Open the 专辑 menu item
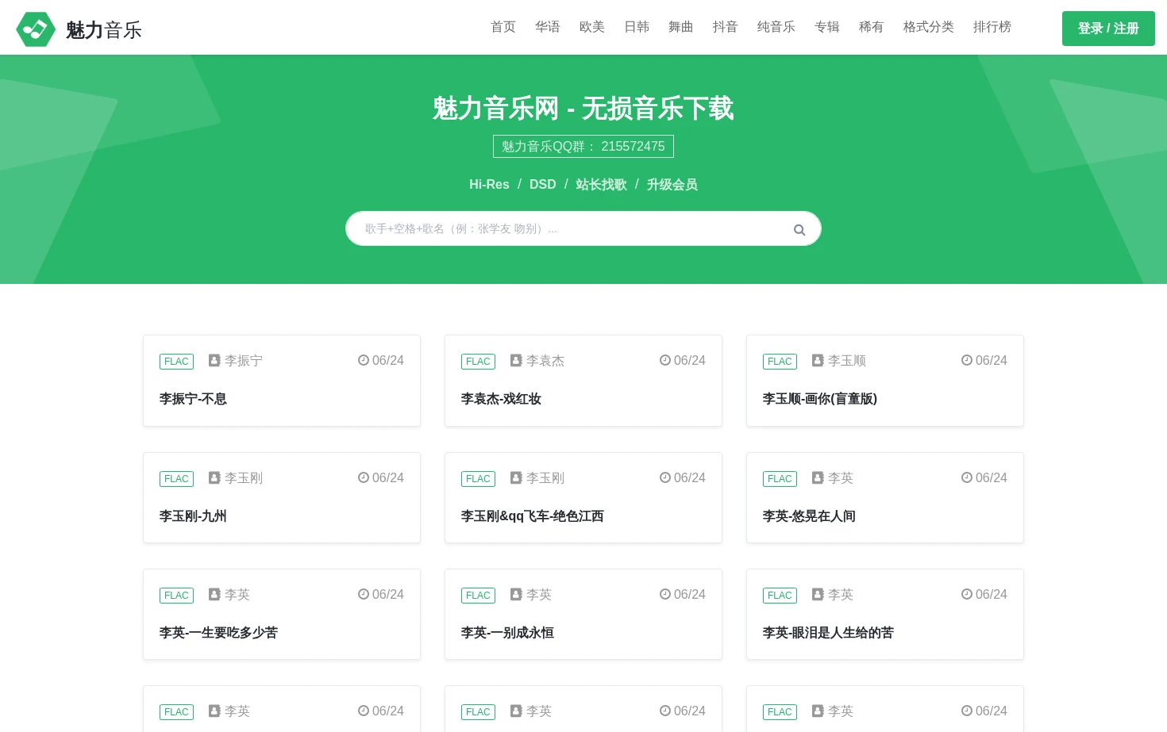The height and width of the screenshot is (732, 1167). [827, 27]
